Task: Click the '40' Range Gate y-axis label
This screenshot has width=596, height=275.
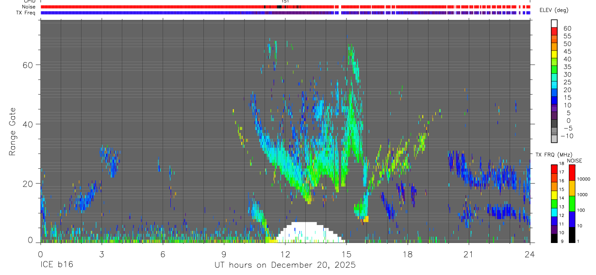Action: click(x=28, y=124)
